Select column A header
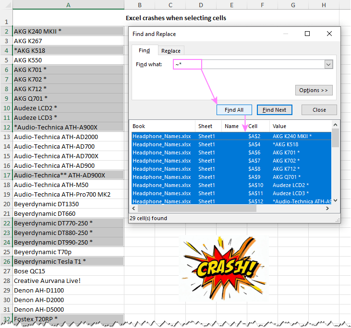The height and width of the screenshot is (328, 351). pyautogui.click(x=68, y=5)
